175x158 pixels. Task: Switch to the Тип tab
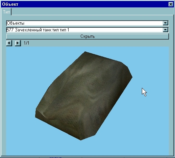[6, 12]
